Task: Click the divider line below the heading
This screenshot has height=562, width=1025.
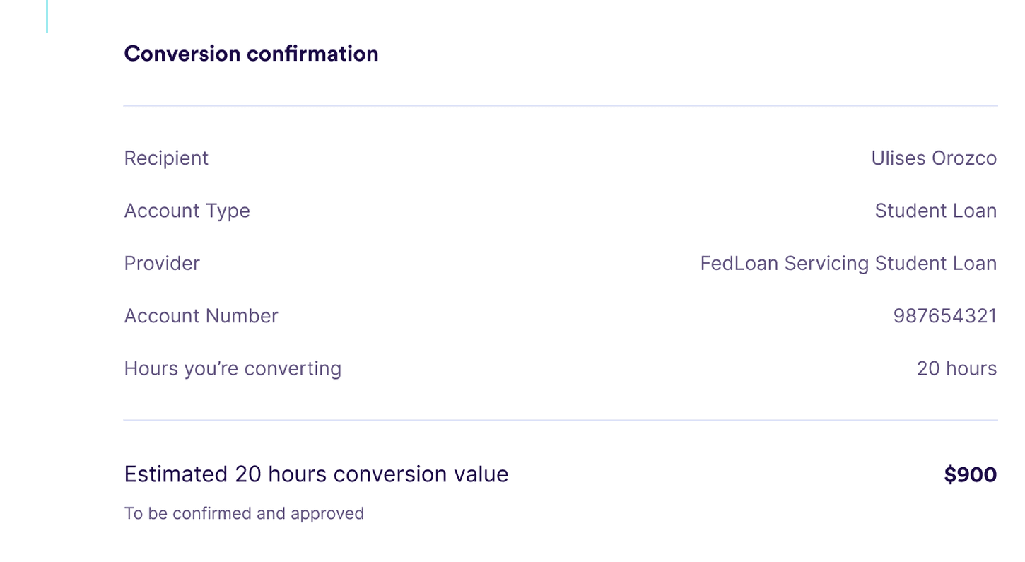Action: click(560, 106)
